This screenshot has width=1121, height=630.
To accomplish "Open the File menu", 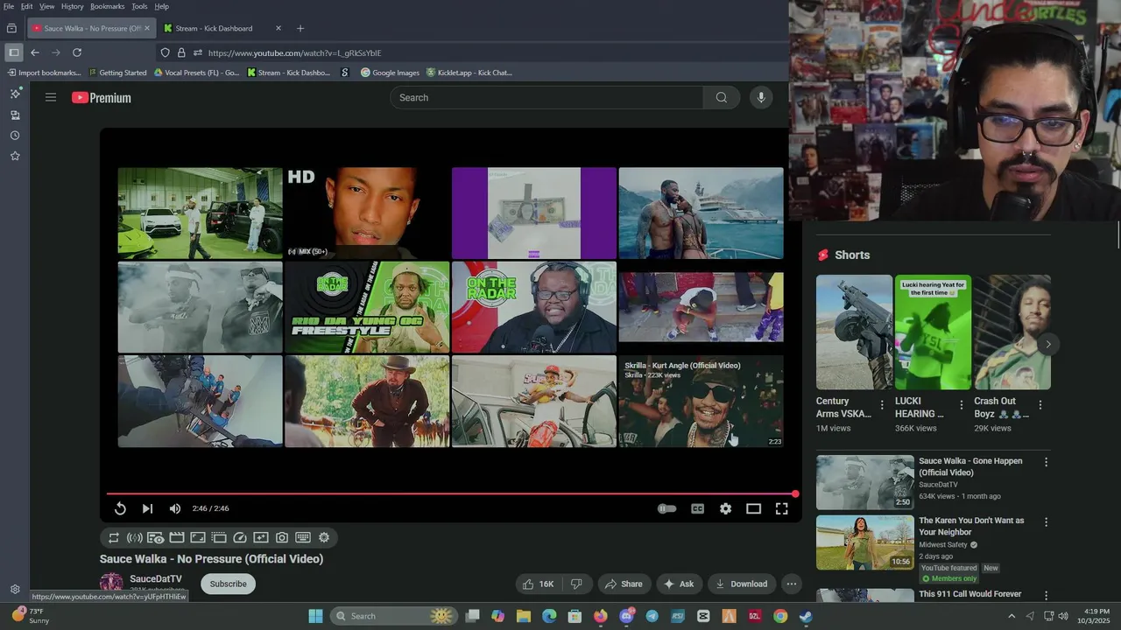I will [x=9, y=6].
